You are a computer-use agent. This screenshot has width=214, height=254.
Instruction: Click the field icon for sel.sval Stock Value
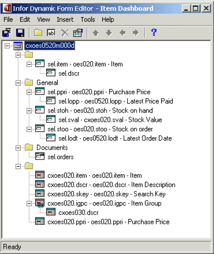tap(51, 119)
